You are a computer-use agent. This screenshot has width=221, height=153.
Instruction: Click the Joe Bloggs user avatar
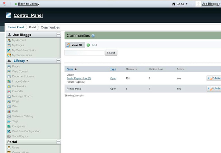[x=198, y=4]
